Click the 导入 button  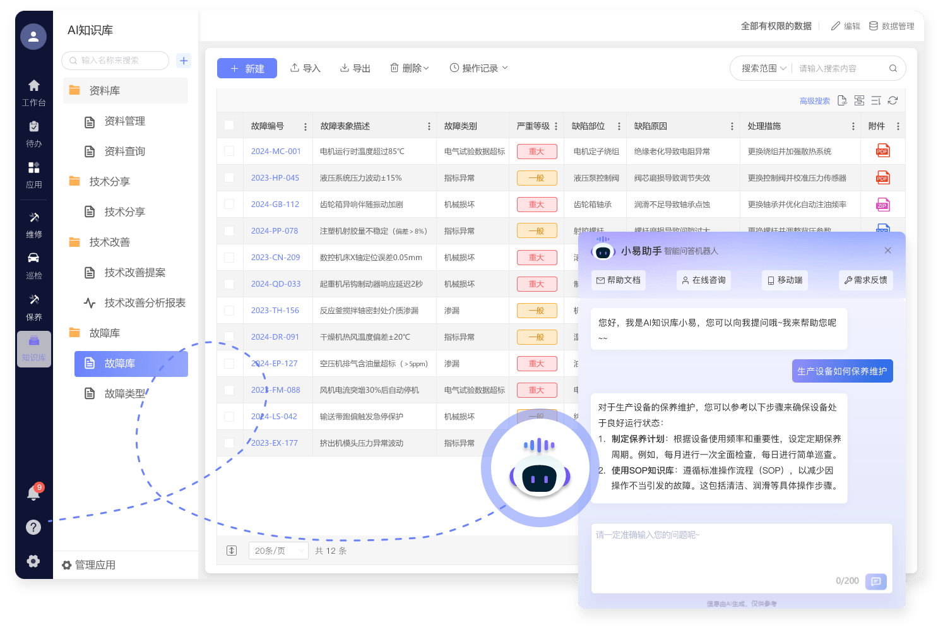pyautogui.click(x=305, y=68)
